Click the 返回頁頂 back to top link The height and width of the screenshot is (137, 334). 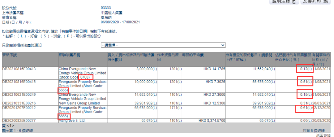click(323, 135)
